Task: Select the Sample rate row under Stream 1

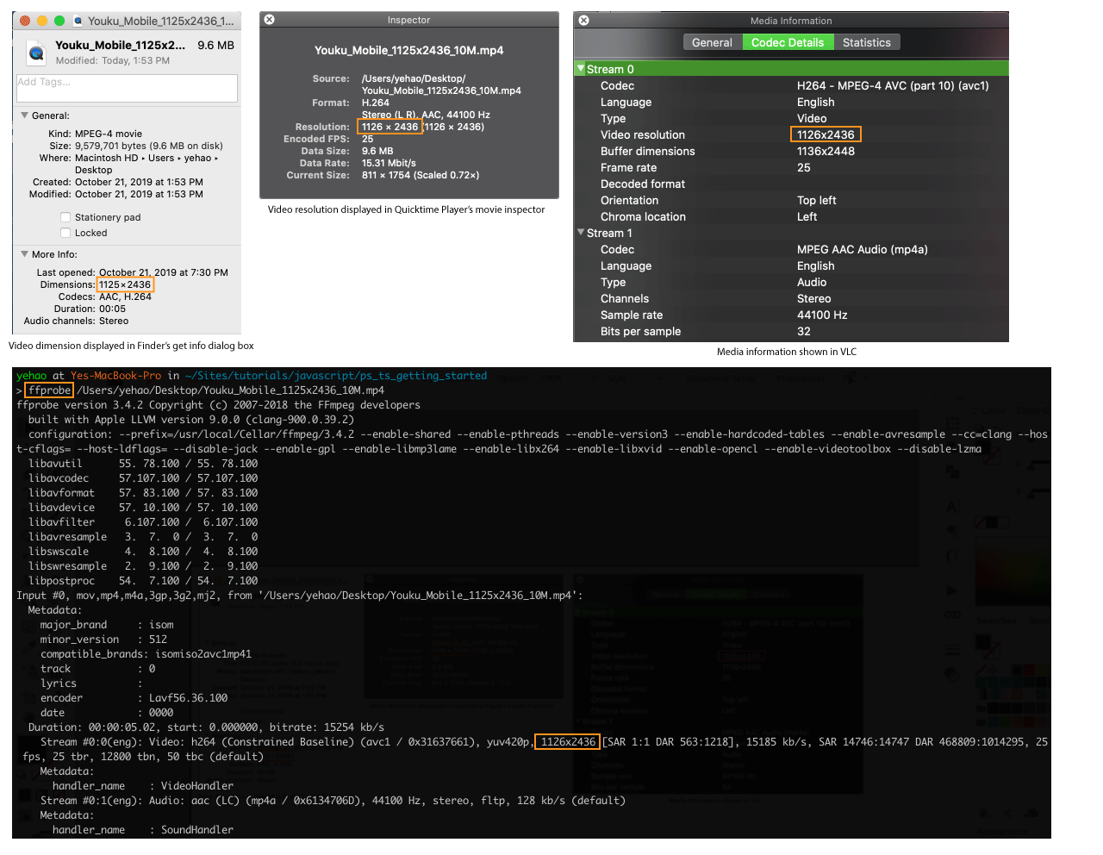Action: pos(632,315)
